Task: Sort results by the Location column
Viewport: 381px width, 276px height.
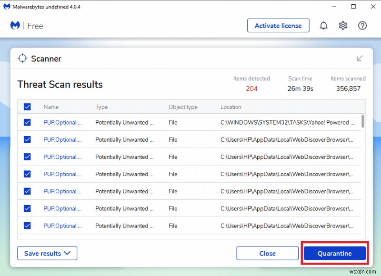Action: coord(231,107)
